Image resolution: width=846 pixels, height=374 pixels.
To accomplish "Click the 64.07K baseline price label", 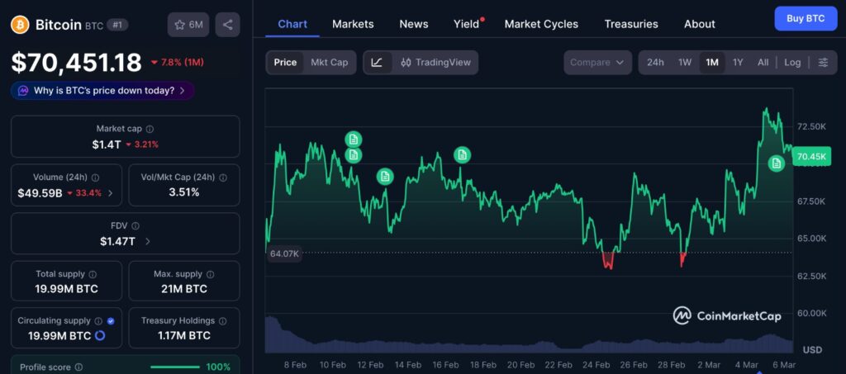I will pos(284,253).
